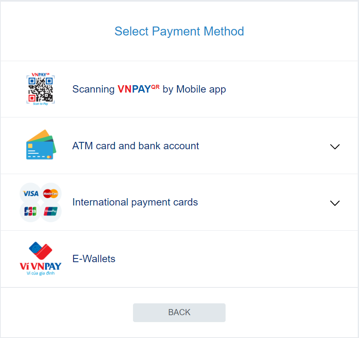Click the red-blue VNPAY QR text logo
The height and width of the screenshot is (338, 359).
138,89
